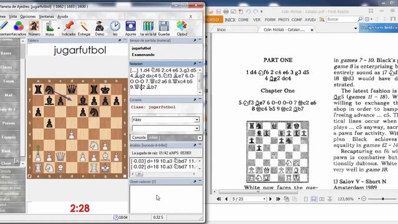
Task: Open the Ayuda menu in chess app
Action: 62,16
